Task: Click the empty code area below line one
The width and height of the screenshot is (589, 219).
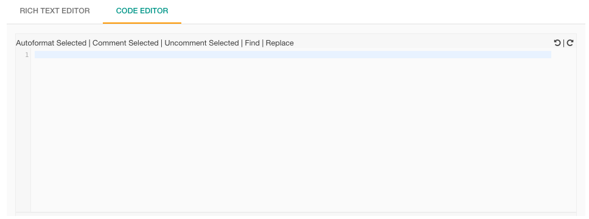Action: point(293,135)
